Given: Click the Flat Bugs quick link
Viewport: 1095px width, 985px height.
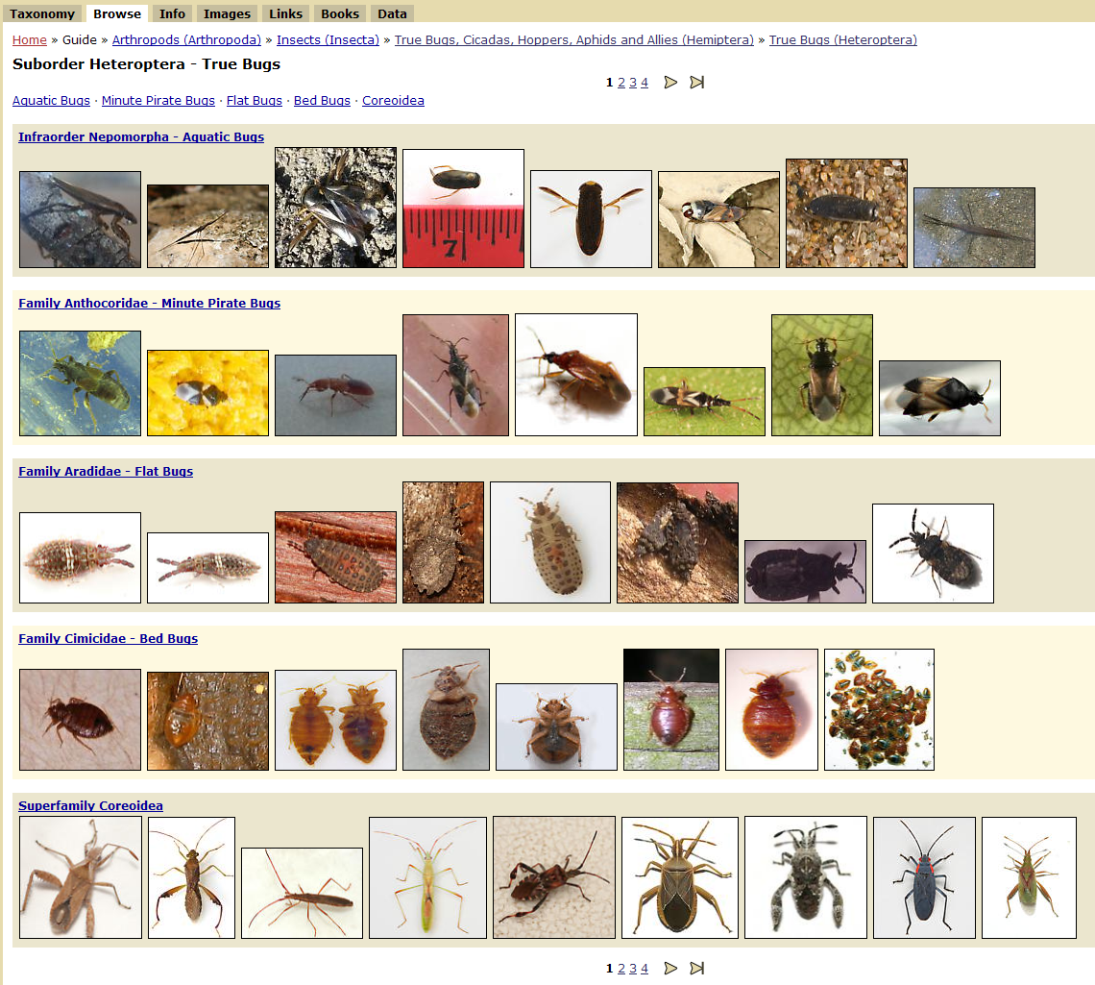Looking at the screenshot, I should tap(254, 100).
